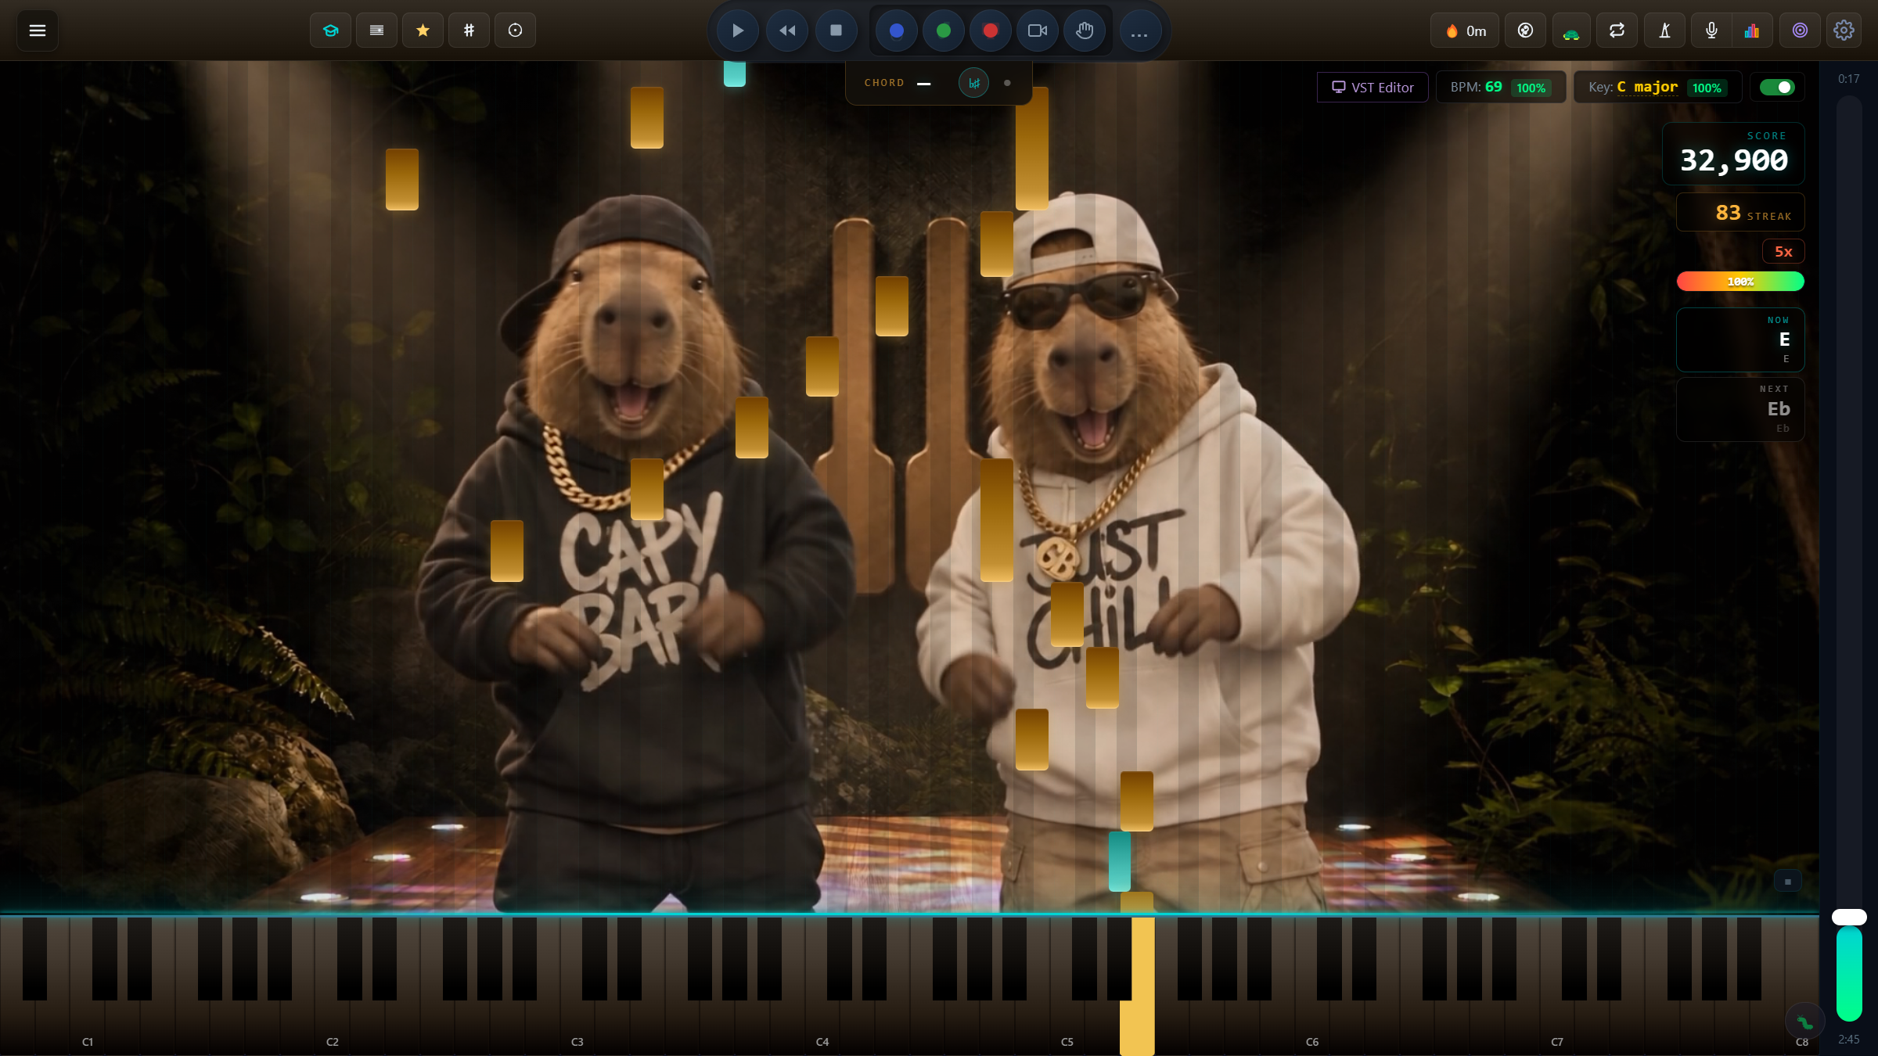Click the green worm icon at bottom right
The height and width of the screenshot is (1056, 1878).
pos(1804,1022)
